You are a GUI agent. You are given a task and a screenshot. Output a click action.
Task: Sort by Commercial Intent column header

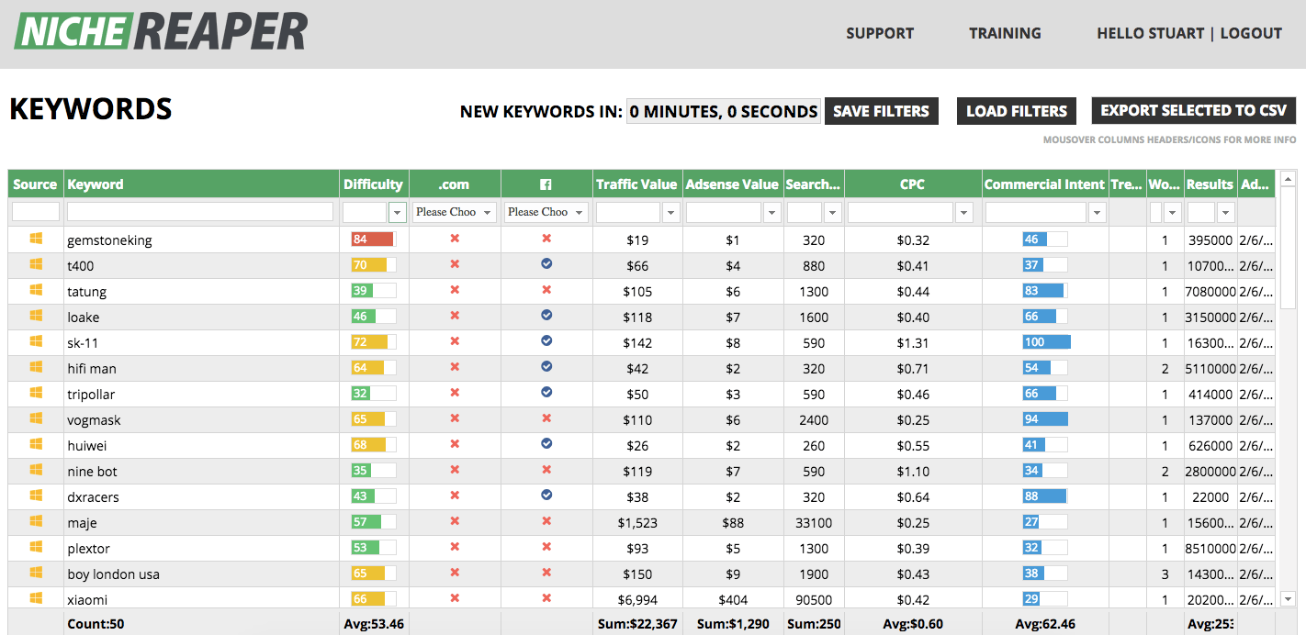1044,184
